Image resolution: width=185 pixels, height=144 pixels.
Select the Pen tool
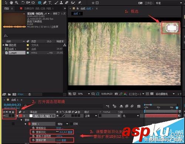tap(45, 3)
